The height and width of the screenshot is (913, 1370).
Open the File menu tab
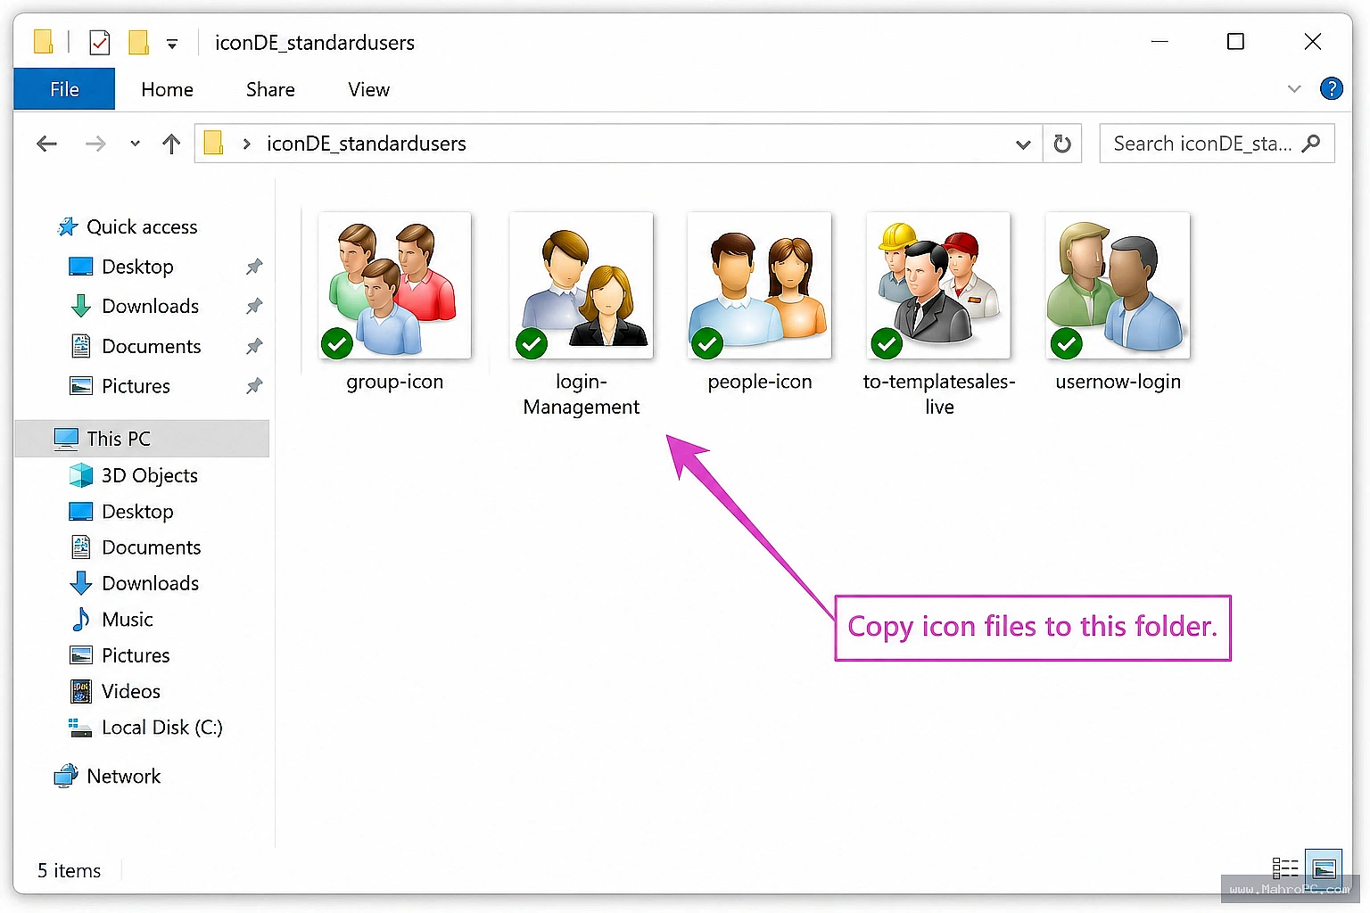click(64, 89)
